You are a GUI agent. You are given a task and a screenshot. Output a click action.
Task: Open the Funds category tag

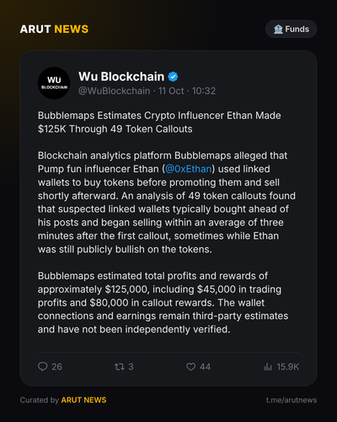[x=292, y=29]
